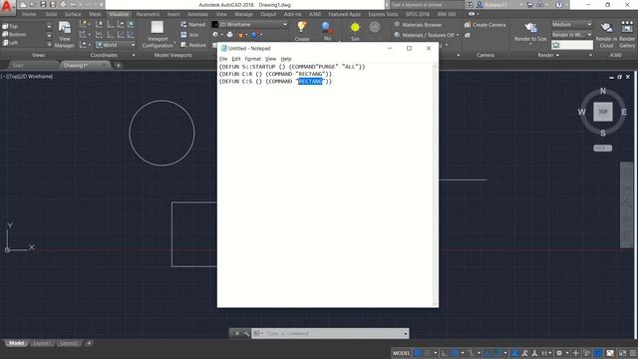This screenshot has width=638, height=359.
Task: Select the Top view preset
Action: [10, 26]
